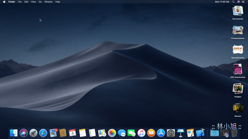Launch FaceTime from the Dock
Screen dimensions: 248x139
click(x=131, y=133)
